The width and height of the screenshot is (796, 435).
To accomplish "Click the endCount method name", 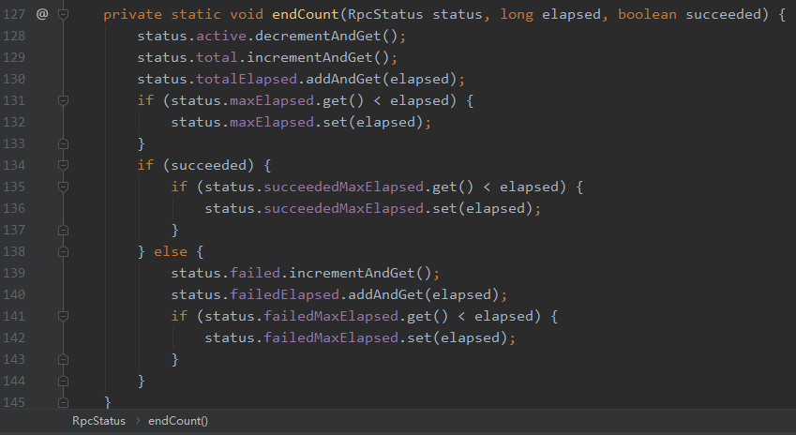I will (x=306, y=14).
